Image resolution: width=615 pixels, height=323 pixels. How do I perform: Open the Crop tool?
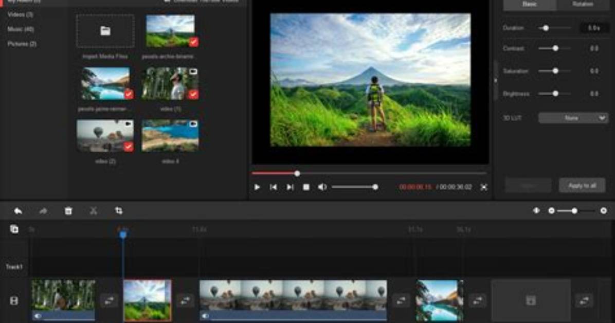(x=119, y=211)
